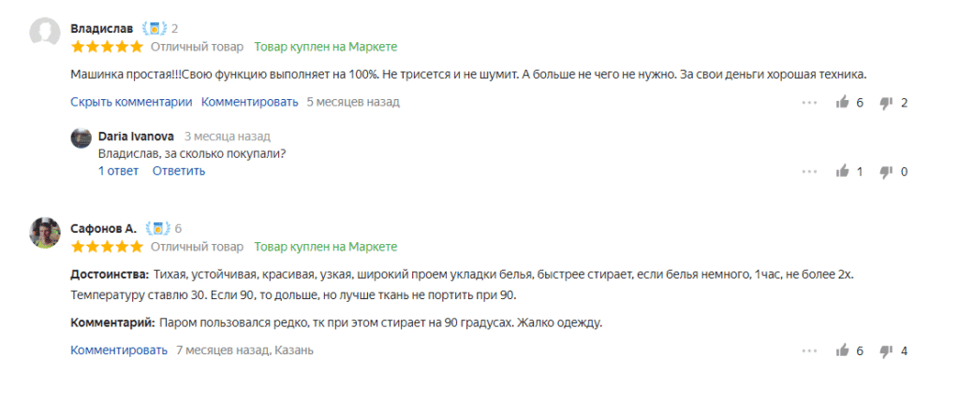Click Ответить to reply to Daria
The image size is (959, 400).
(179, 171)
